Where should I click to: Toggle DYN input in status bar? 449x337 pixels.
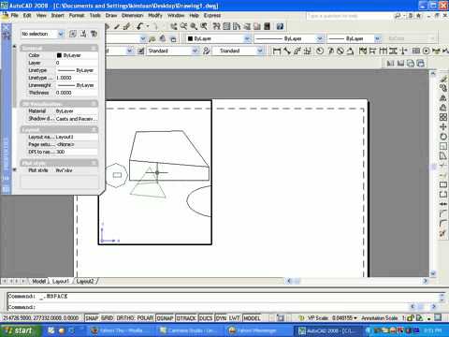coord(221,318)
